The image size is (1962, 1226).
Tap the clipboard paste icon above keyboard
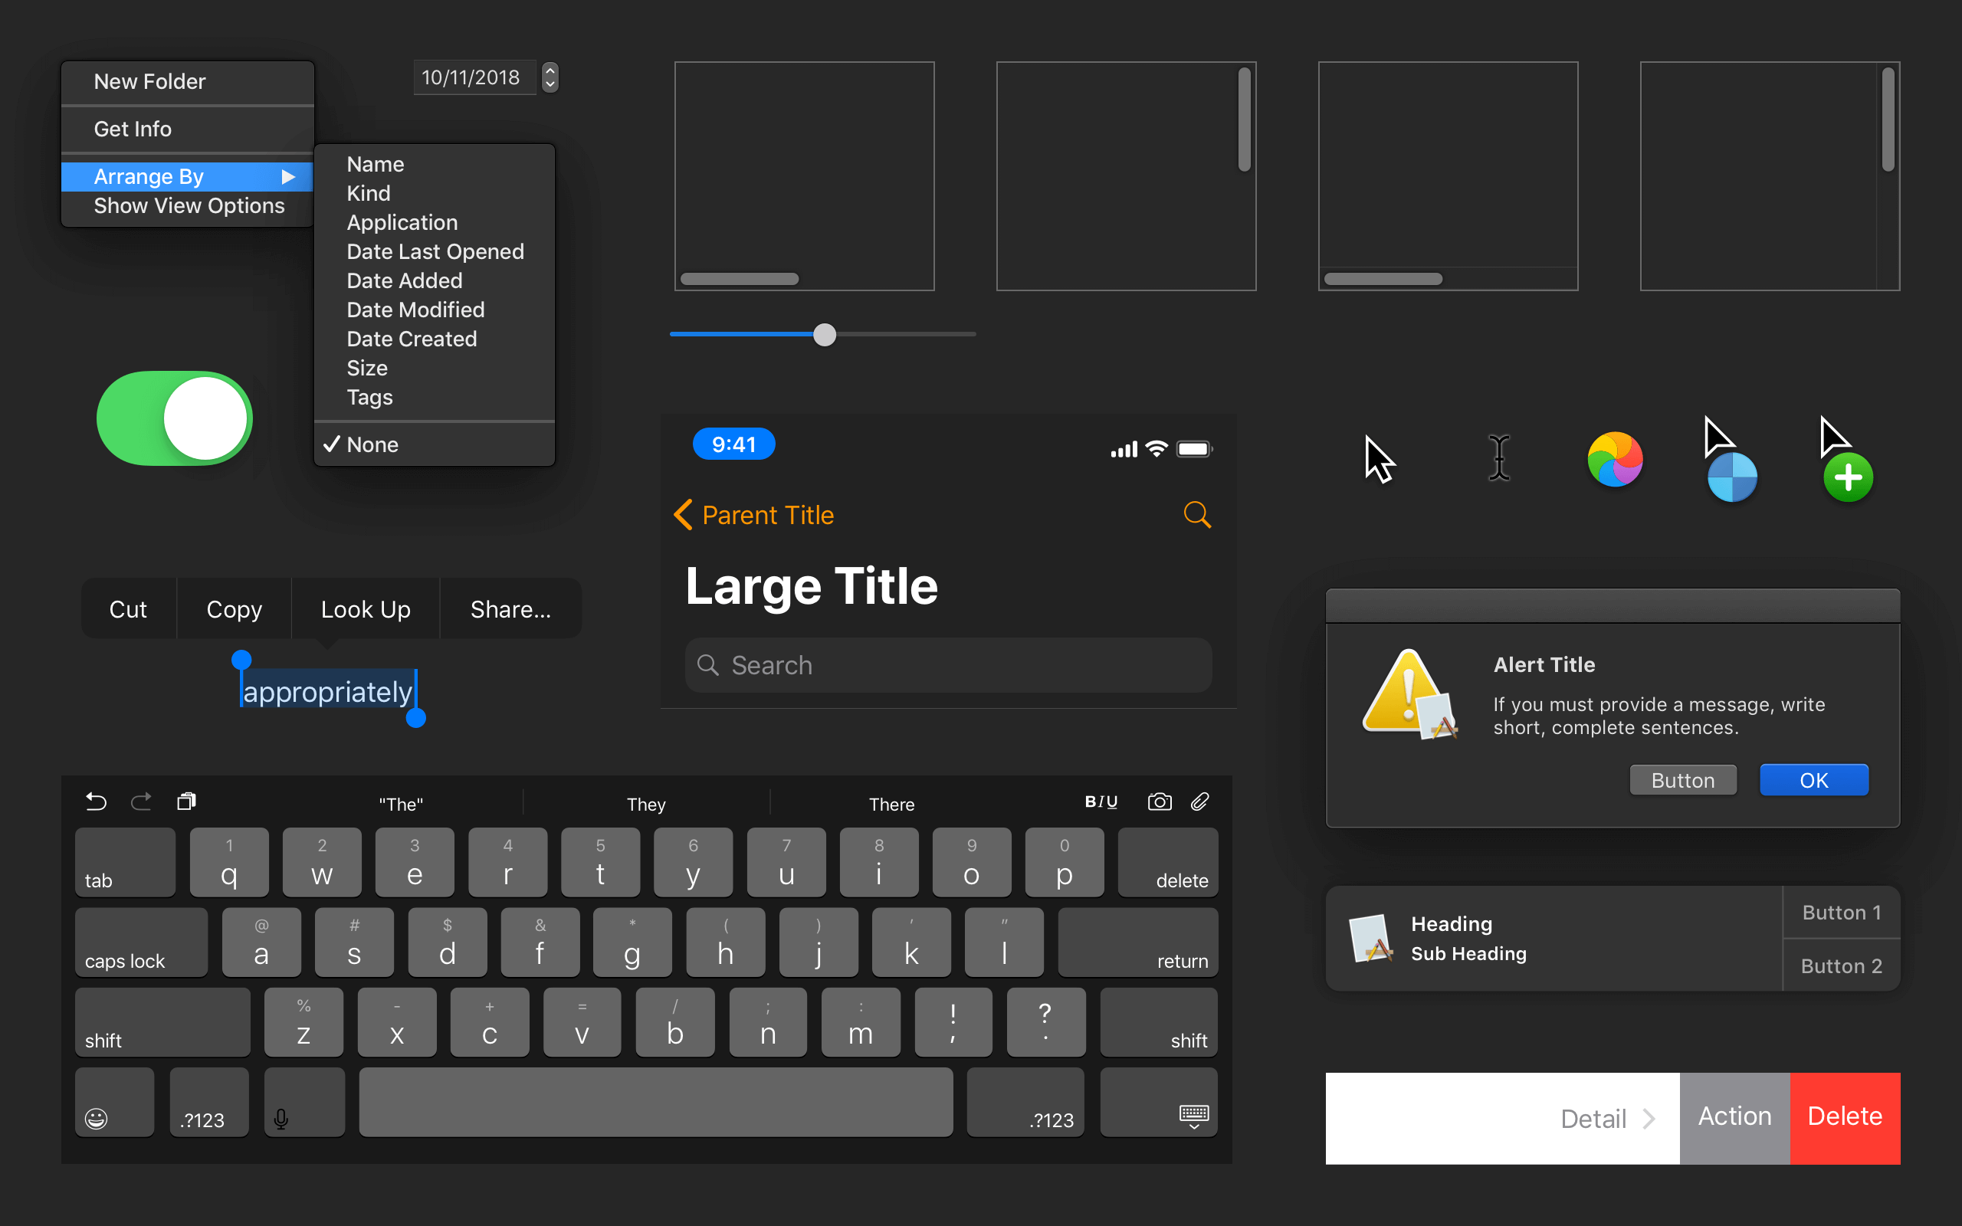click(x=186, y=802)
